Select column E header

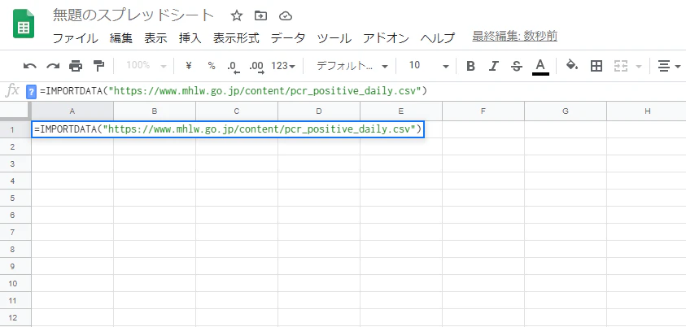(x=401, y=111)
